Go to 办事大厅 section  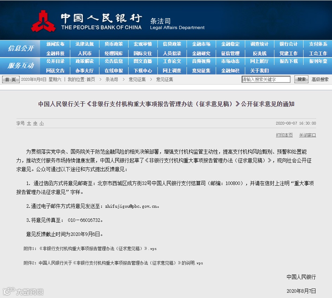84,71
